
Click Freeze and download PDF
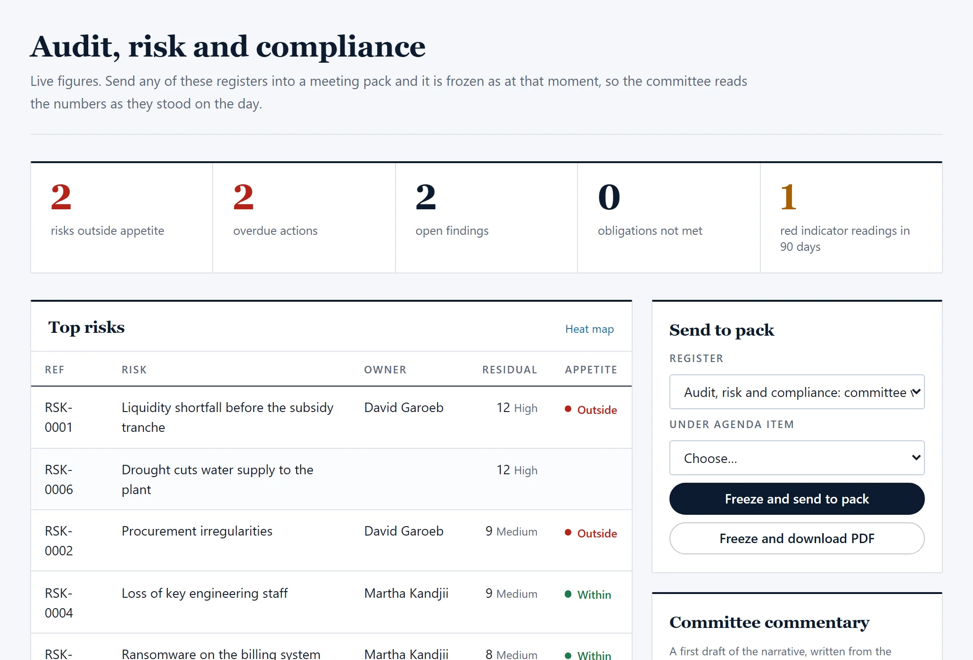[797, 538]
